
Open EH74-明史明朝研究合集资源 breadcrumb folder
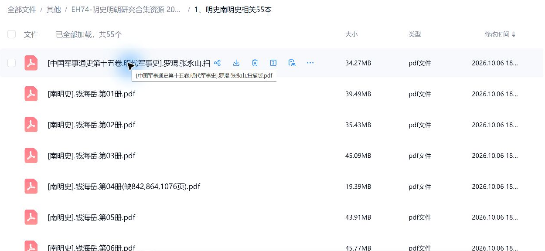(x=126, y=10)
